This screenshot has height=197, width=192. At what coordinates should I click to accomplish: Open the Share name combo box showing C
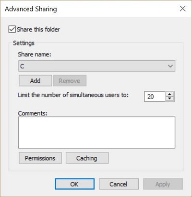[x=96, y=66]
